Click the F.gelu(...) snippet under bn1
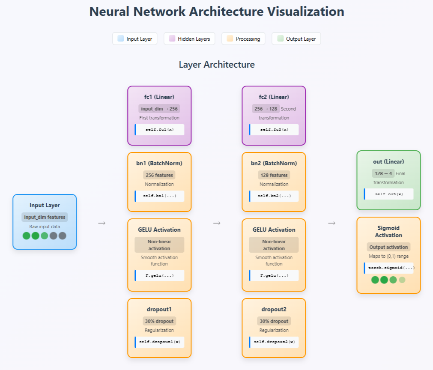This screenshot has height=370, width=433. coord(159,275)
